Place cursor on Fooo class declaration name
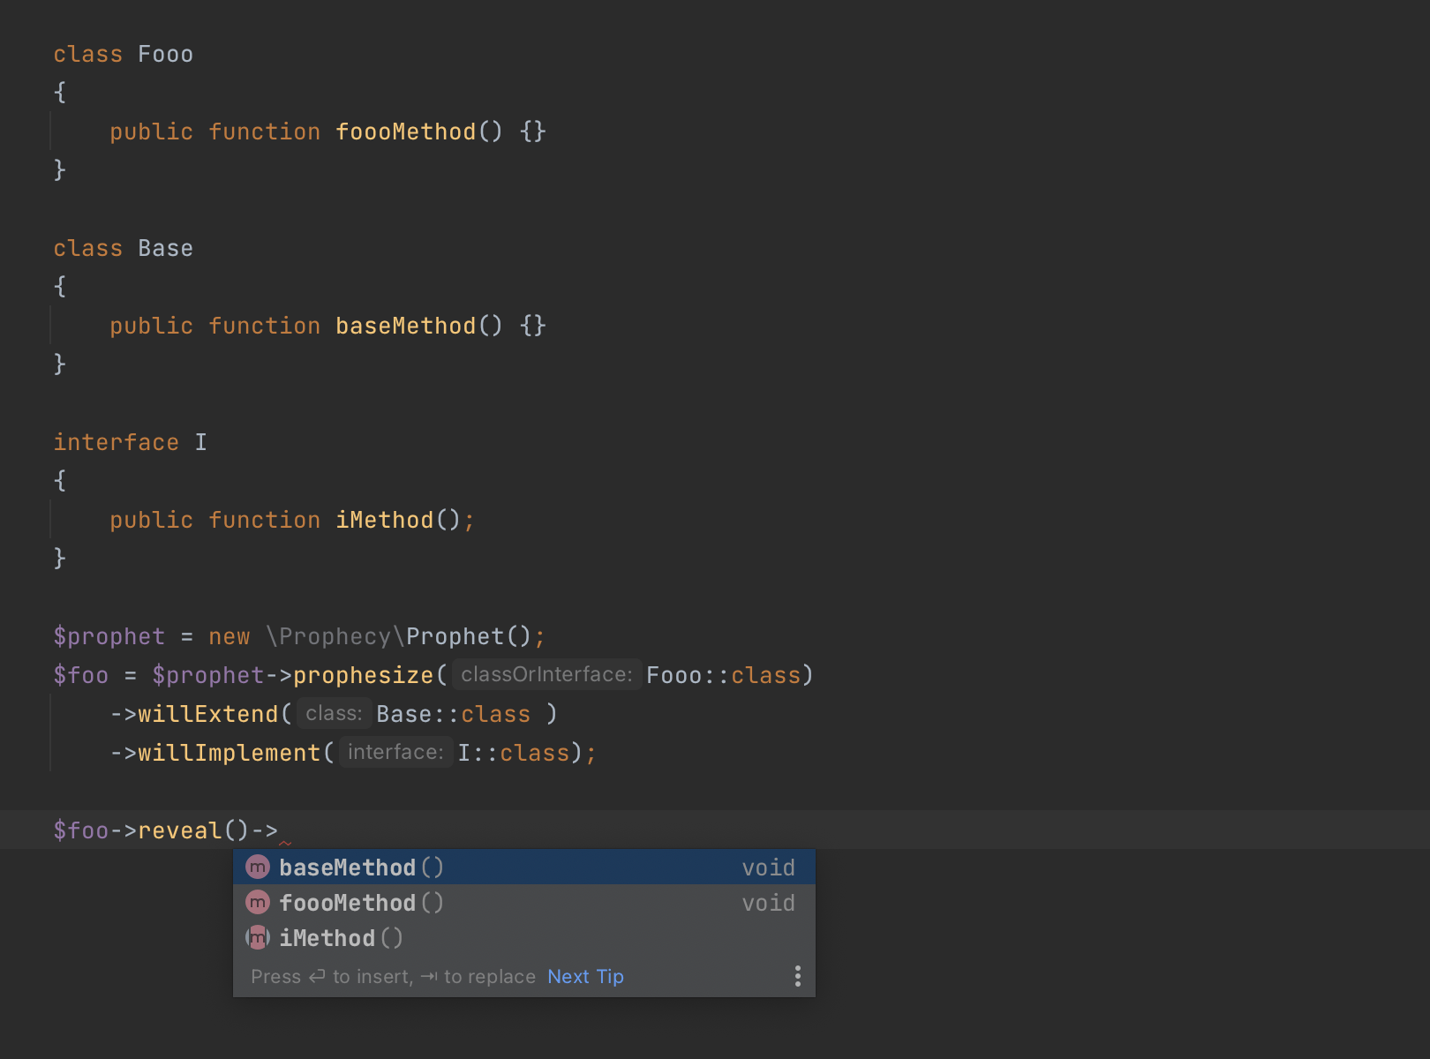1430x1059 pixels. point(165,55)
